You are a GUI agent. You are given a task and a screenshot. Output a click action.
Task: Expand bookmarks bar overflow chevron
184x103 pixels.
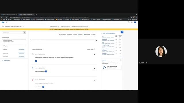pos(129,20)
